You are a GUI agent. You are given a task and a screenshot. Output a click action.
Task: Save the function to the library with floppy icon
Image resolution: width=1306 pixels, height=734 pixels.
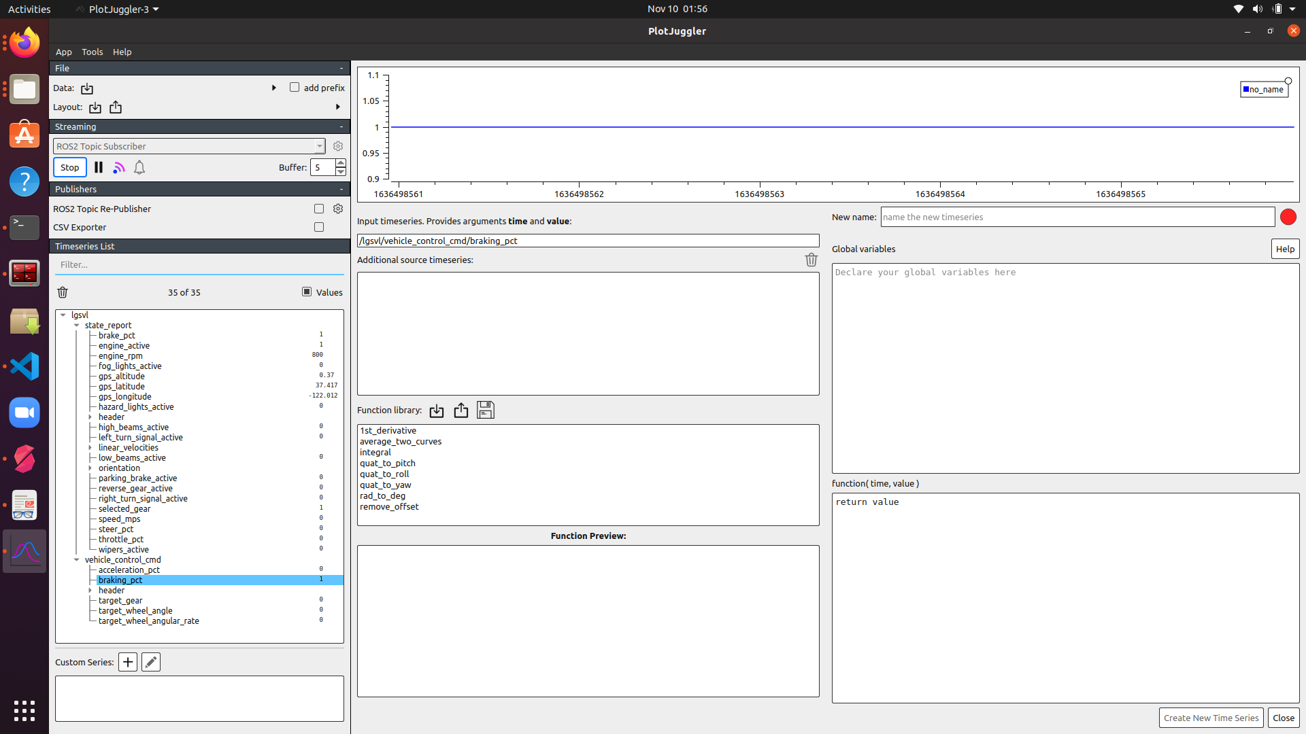(x=486, y=410)
